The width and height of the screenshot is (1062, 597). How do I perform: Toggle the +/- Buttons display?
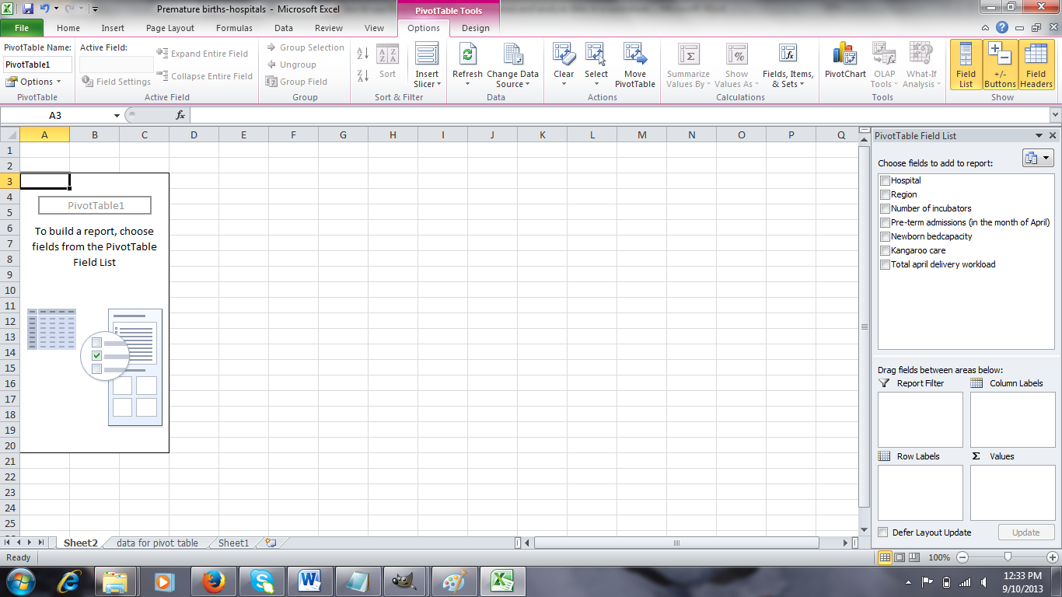(x=1000, y=65)
